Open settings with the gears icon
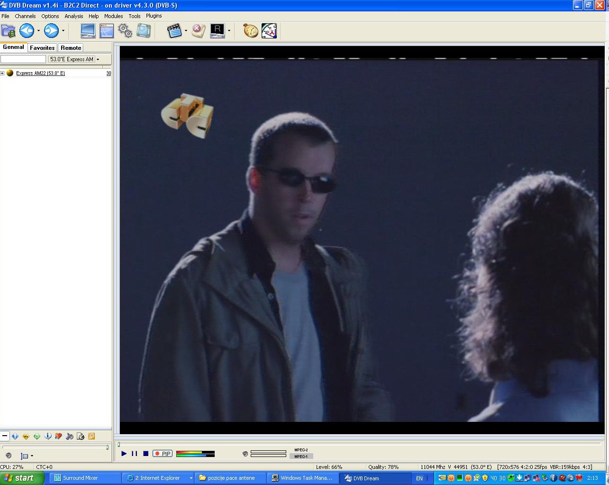Image resolution: width=609 pixels, height=485 pixels. (x=125, y=31)
